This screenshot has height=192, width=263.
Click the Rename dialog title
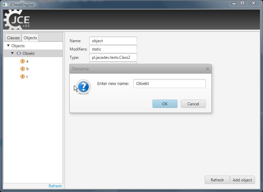pos(81,69)
